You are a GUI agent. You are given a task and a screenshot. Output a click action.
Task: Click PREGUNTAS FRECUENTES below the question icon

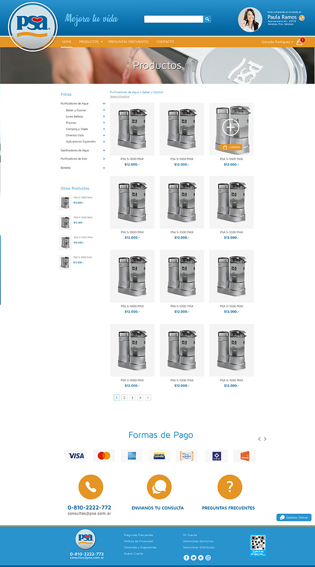pos(228,508)
